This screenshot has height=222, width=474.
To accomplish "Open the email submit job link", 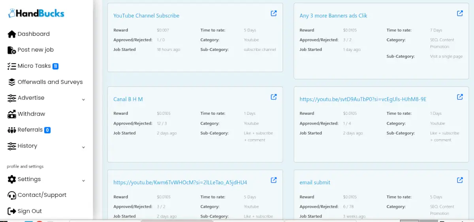I will (315, 183).
